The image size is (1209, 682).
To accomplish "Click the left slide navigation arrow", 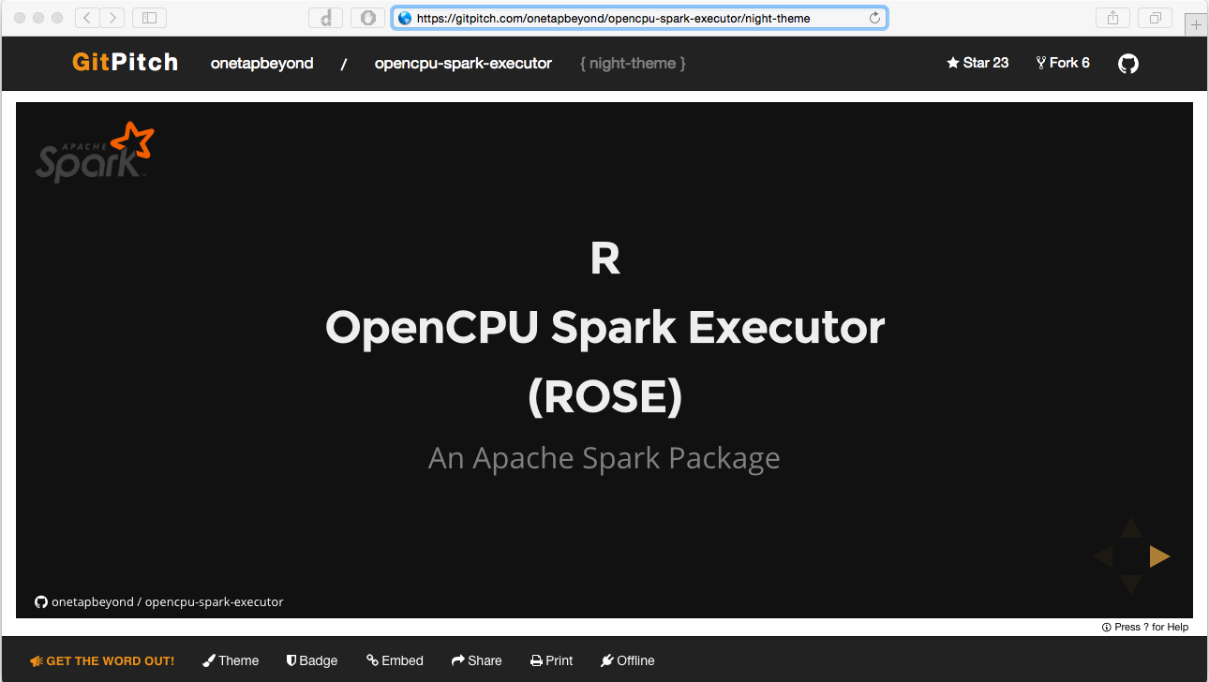I will (x=1103, y=556).
